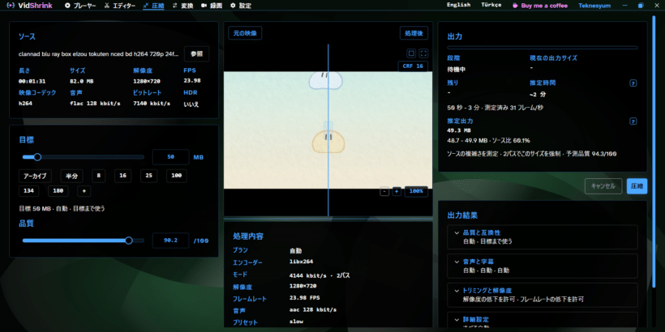The image size is (665, 332).
Task: Open the Buy me a coffee link
Action: tap(540, 6)
